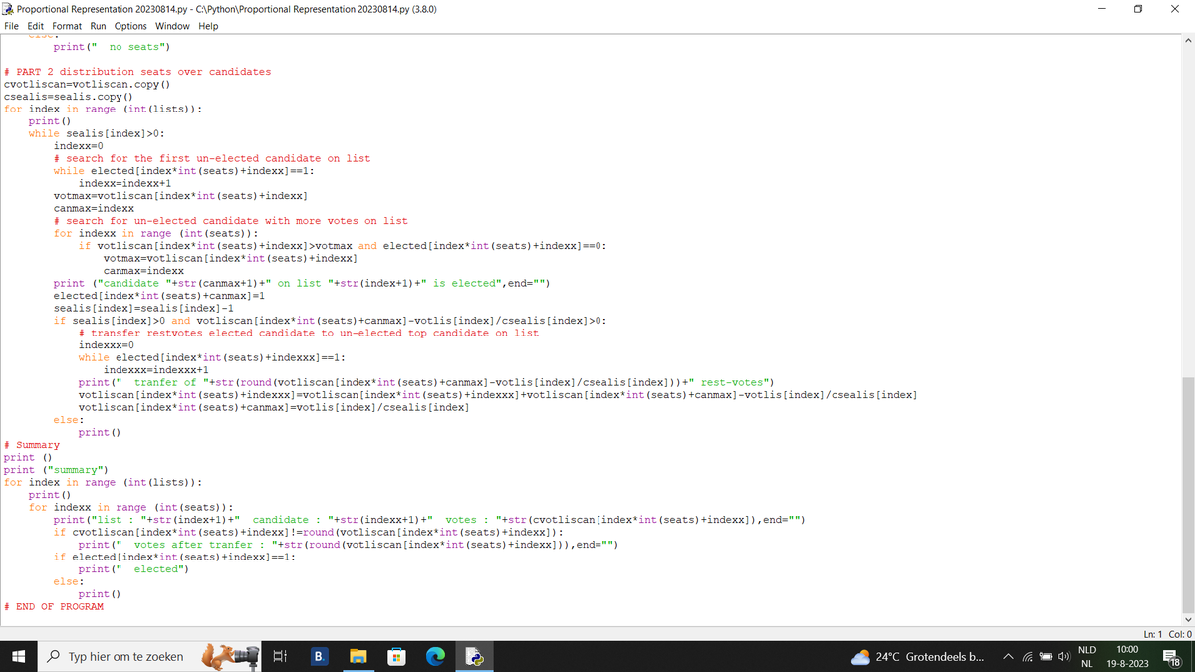1195x672 pixels.
Task: Open the blue B app in taskbar
Action: coord(320,657)
